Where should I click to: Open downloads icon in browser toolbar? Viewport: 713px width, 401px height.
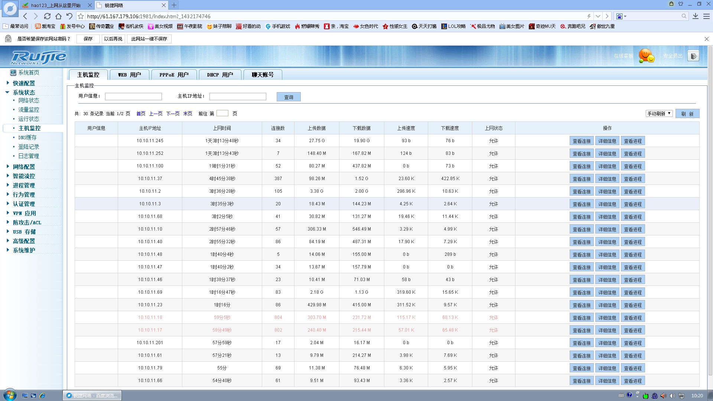pos(696,16)
